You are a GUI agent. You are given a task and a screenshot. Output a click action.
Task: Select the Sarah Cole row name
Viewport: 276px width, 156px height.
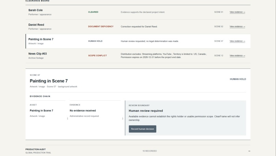[x=35, y=10]
